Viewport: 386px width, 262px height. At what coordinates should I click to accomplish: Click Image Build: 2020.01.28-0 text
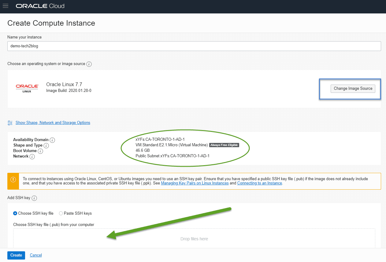click(69, 91)
